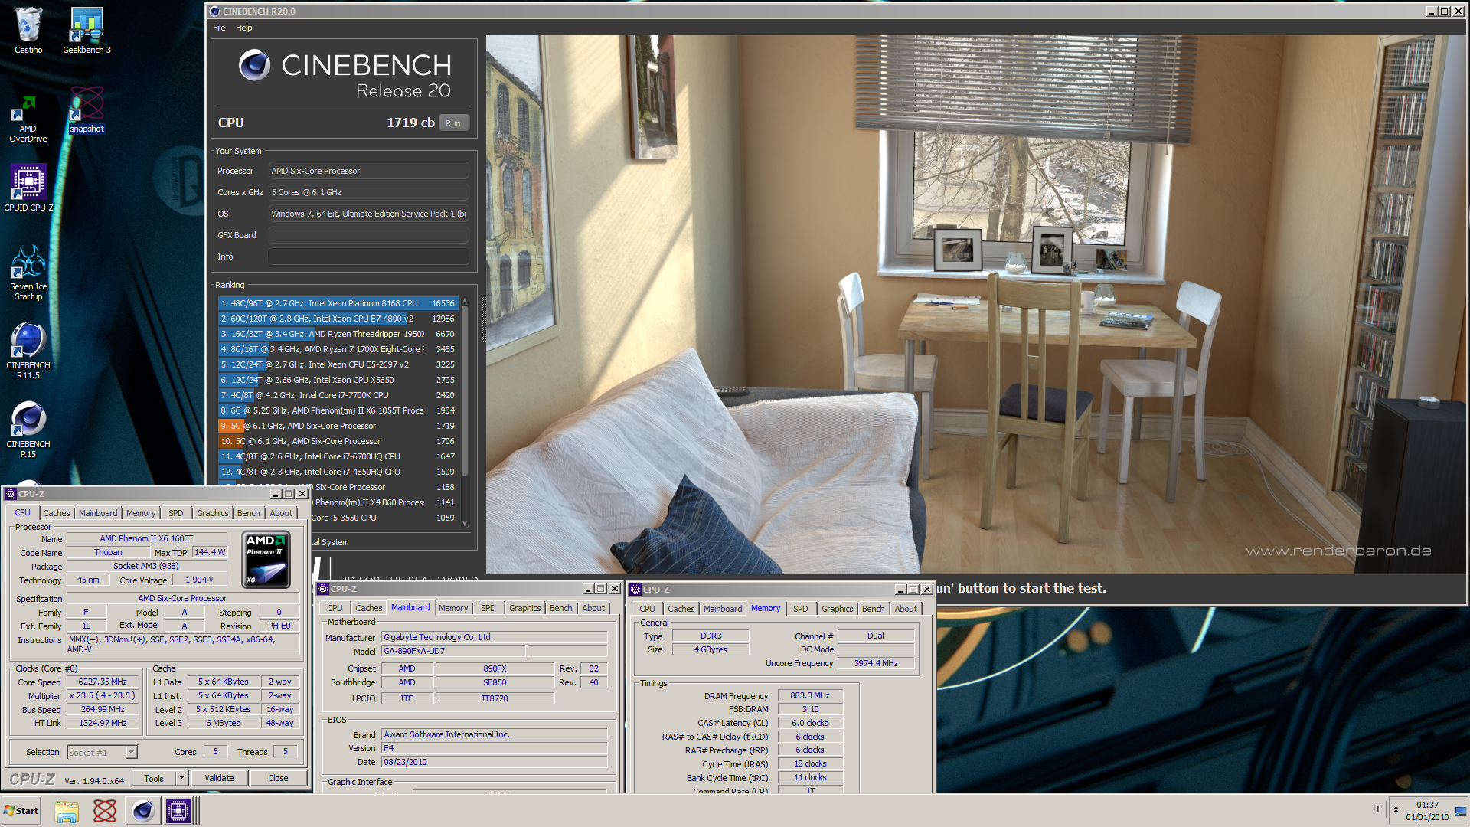The width and height of the screenshot is (1470, 827).
Task: Open About tab in left CPU-Z window
Action: (x=281, y=513)
